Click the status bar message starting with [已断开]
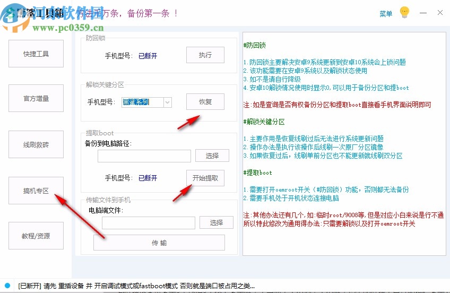This screenshot has height=293, width=450. tap(136, 286)
